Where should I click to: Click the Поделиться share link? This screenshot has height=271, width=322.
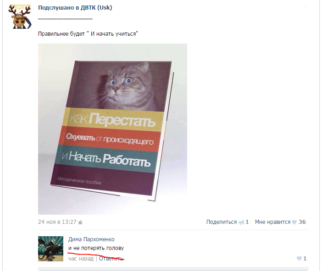click(222, 222)
